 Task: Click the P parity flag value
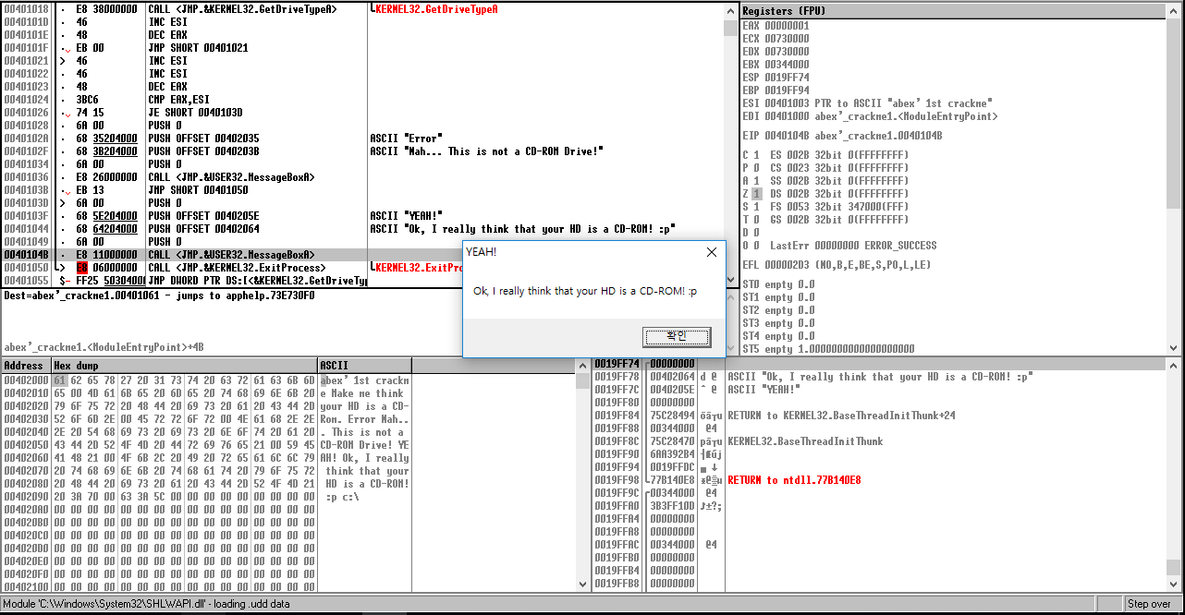(x=756, y=168)
